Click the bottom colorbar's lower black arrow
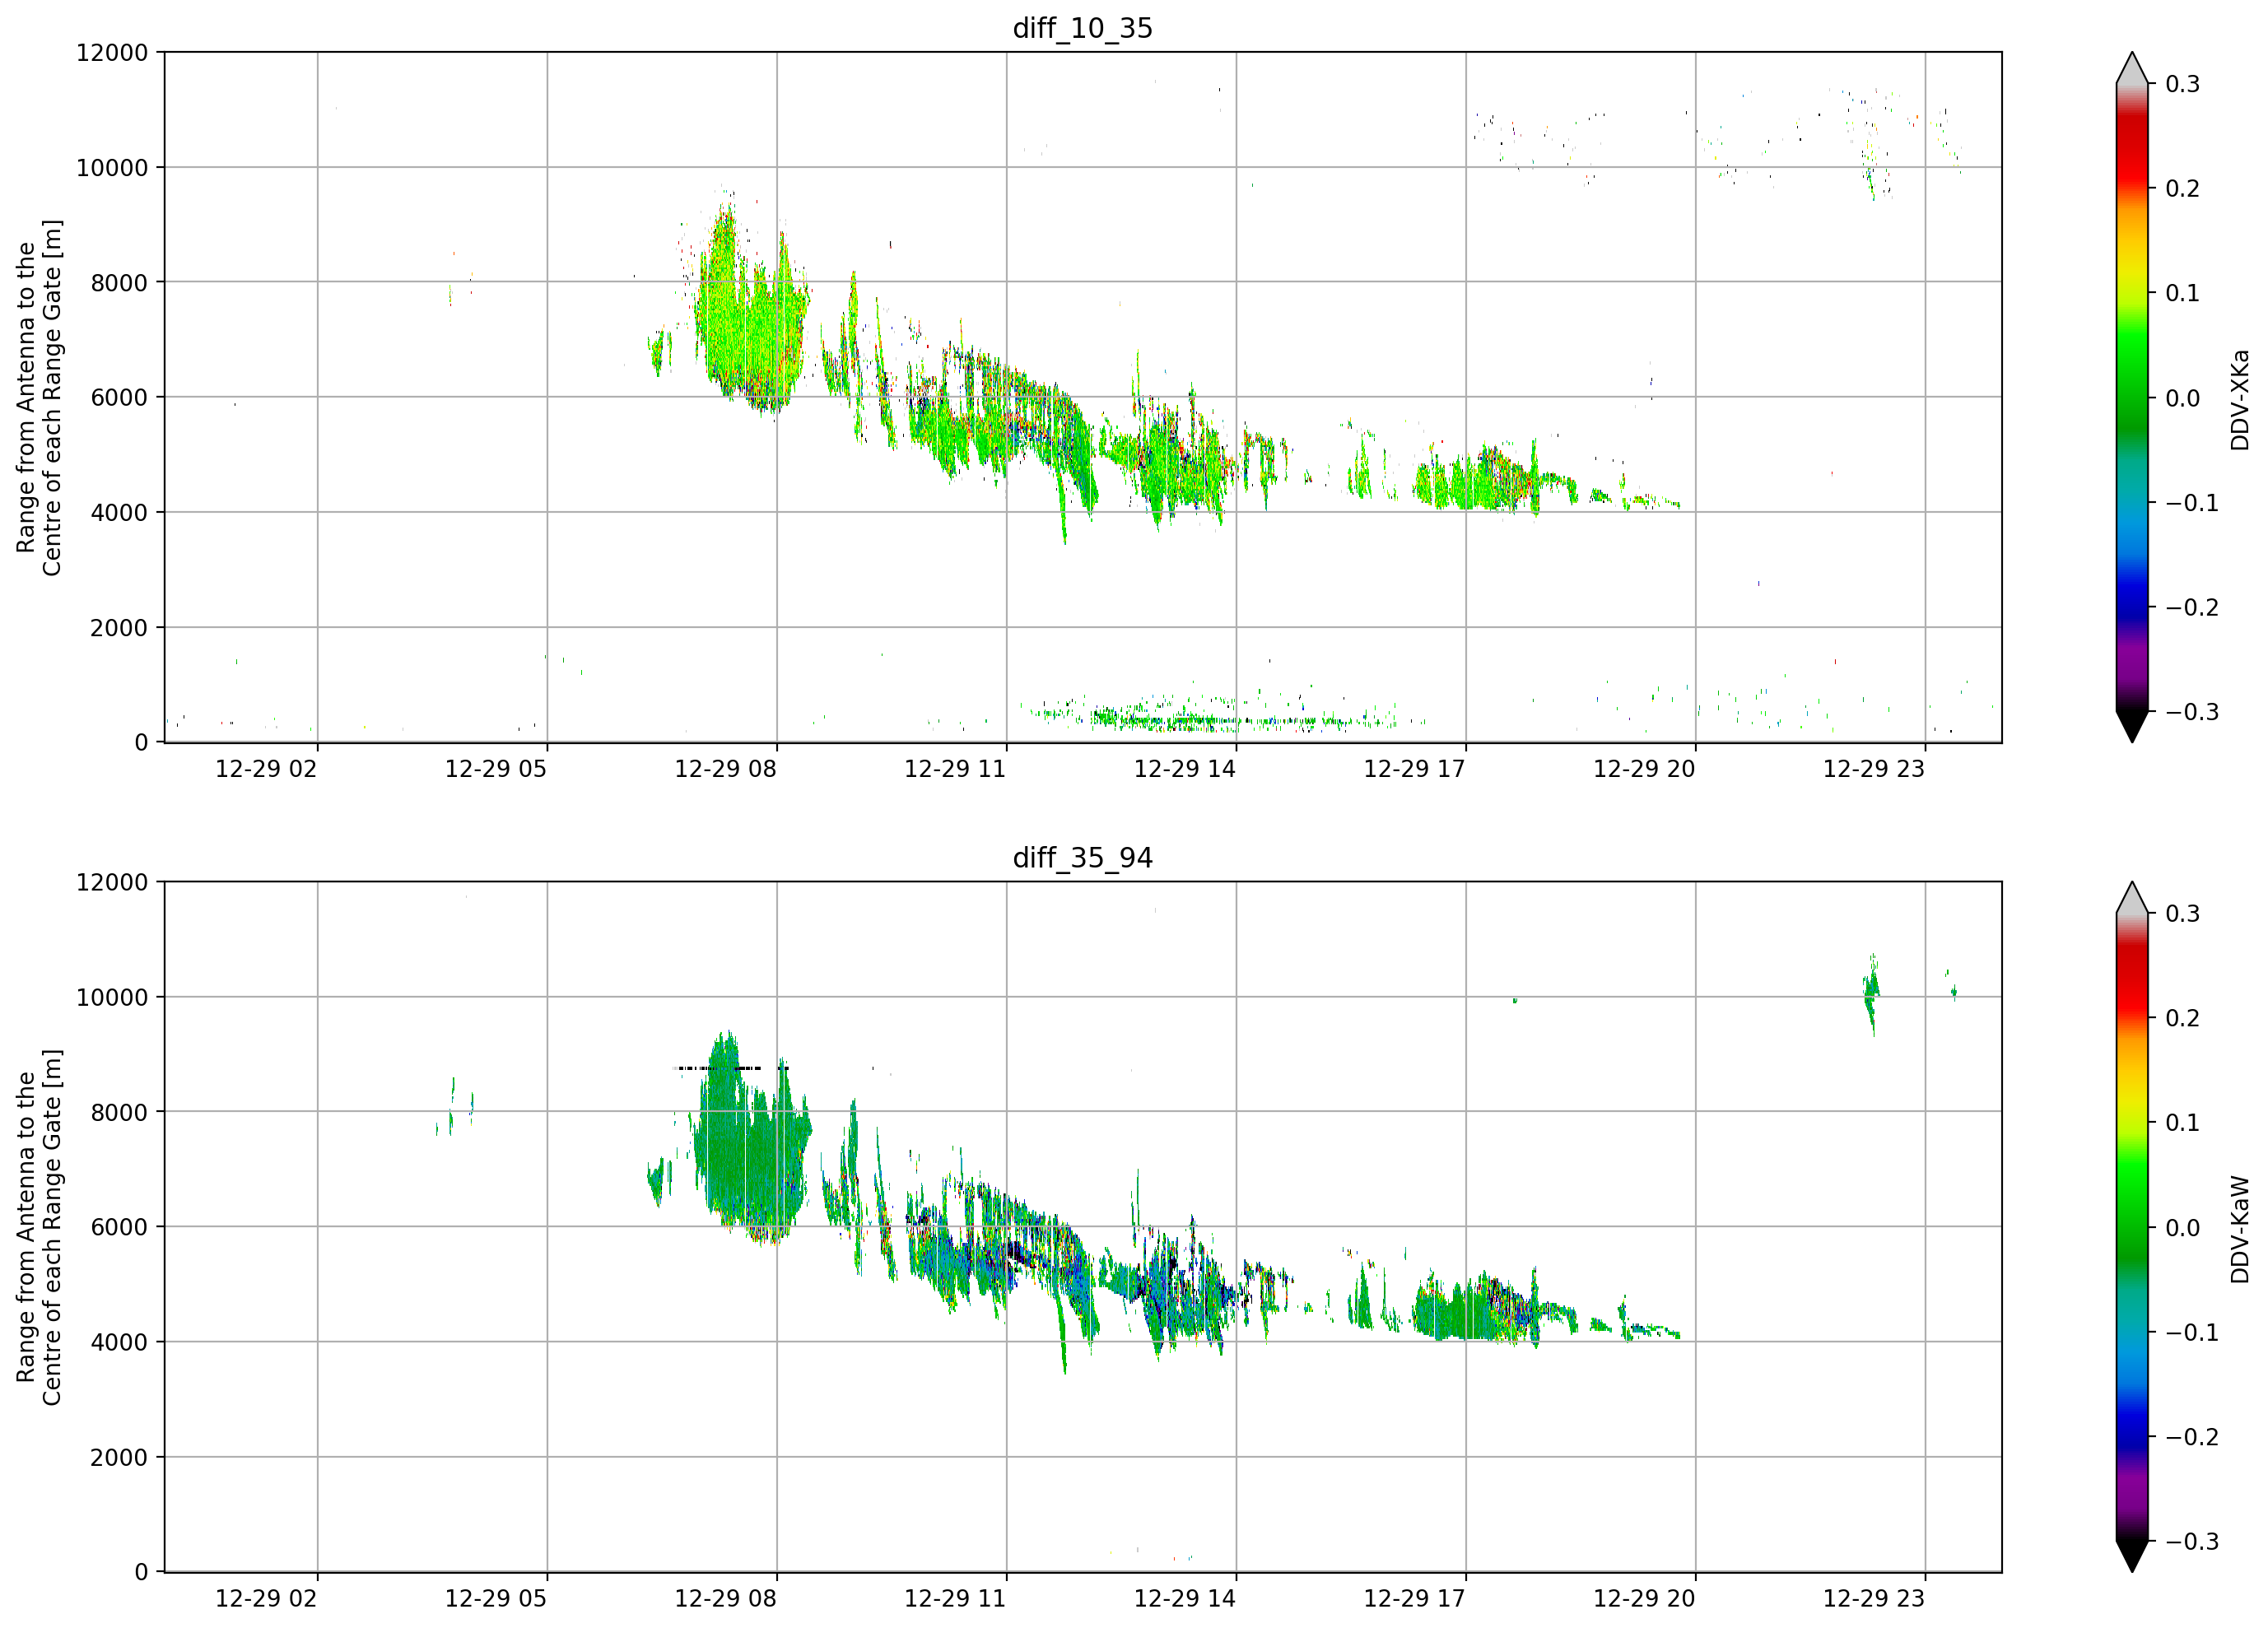The width and height of the screenshot is (2268, 1628). pos(2131,1556)
